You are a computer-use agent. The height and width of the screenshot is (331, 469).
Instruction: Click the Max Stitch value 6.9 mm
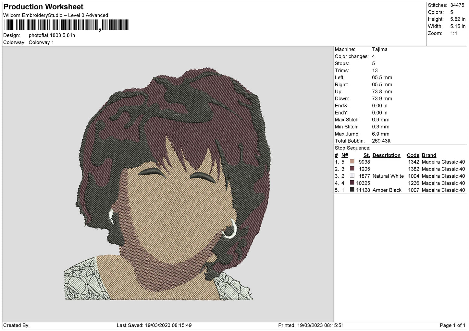point(381,120)
